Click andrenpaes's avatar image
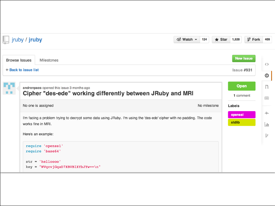The width and height of the screenshot is (275, 206). (9, 88)
